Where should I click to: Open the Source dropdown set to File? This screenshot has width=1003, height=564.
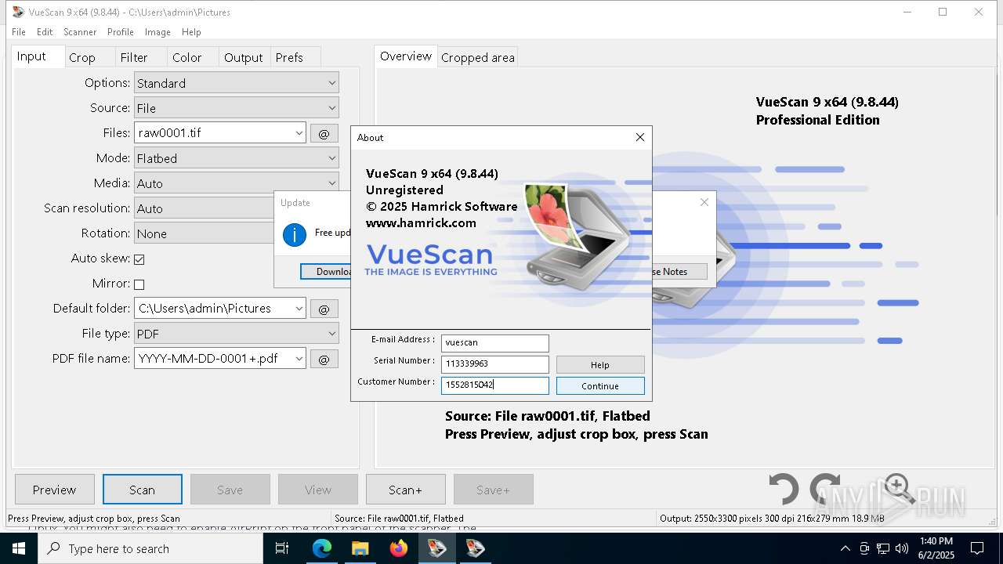pos(236,108)
